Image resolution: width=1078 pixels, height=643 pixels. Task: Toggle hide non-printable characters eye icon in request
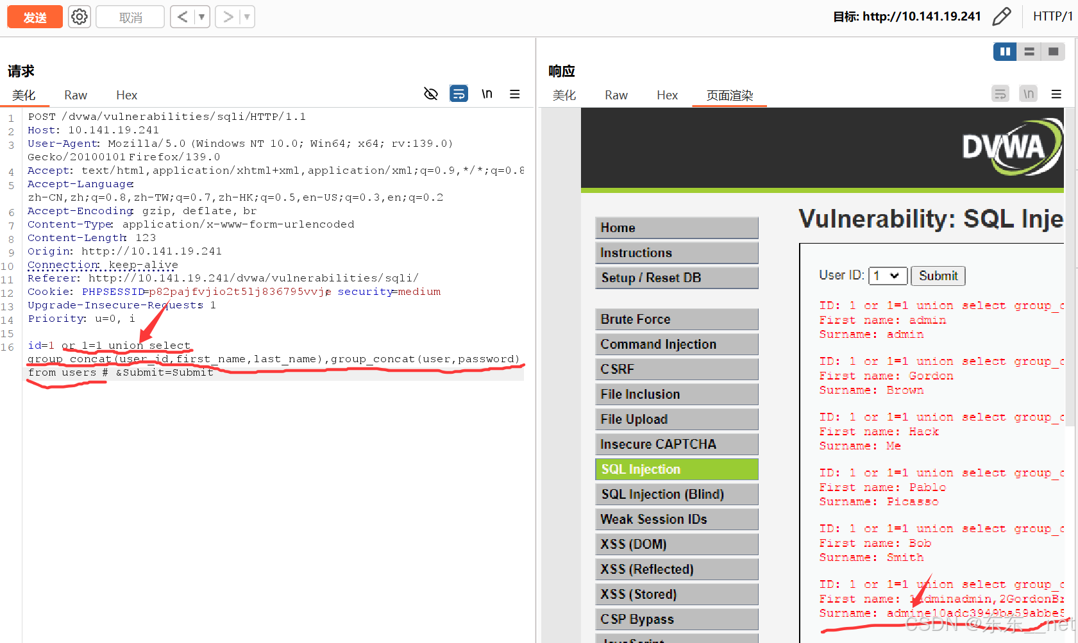point(431,94)
